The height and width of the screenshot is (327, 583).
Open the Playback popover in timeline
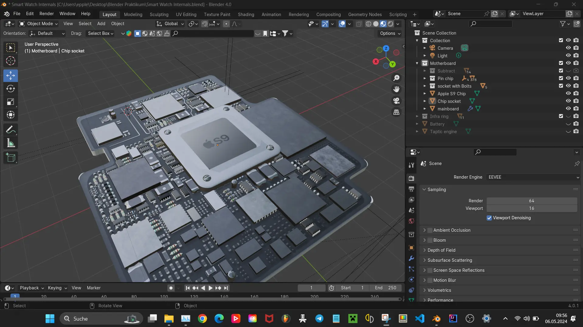[x=32, y=288]
